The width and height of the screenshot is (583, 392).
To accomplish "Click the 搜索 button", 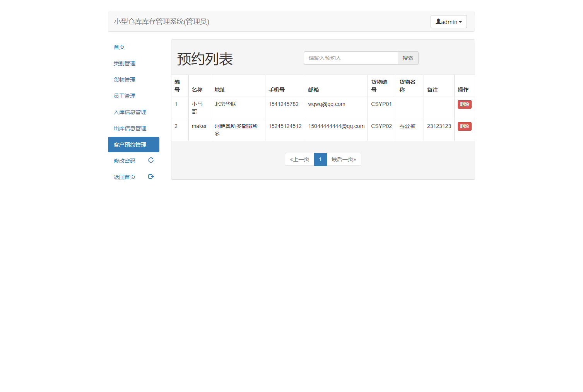I will point(408,58).
